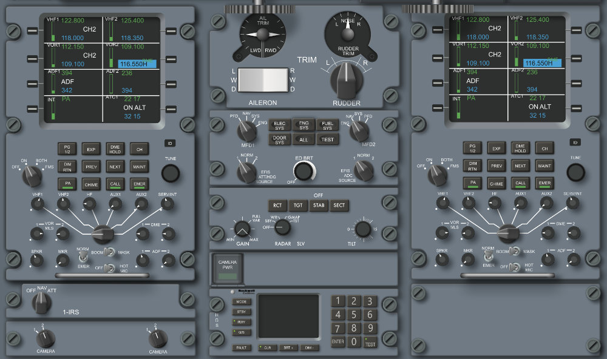Toggle the CAMERA PWR switch
The width and height of the screenshot is (607, 359).
point(228,269)
